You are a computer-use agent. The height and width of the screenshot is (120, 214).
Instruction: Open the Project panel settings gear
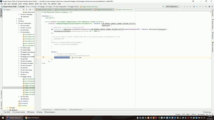click(x=30, y=10)
